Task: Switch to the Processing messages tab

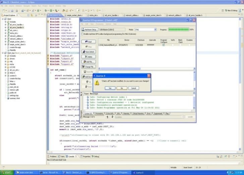Action: (99, 114)
